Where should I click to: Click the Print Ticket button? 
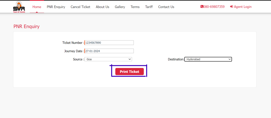pos(129,72)
